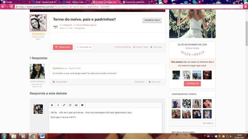
Task: Click the taskbar clock showing the date
Action: pyautogui.click(x=239, y=137)
